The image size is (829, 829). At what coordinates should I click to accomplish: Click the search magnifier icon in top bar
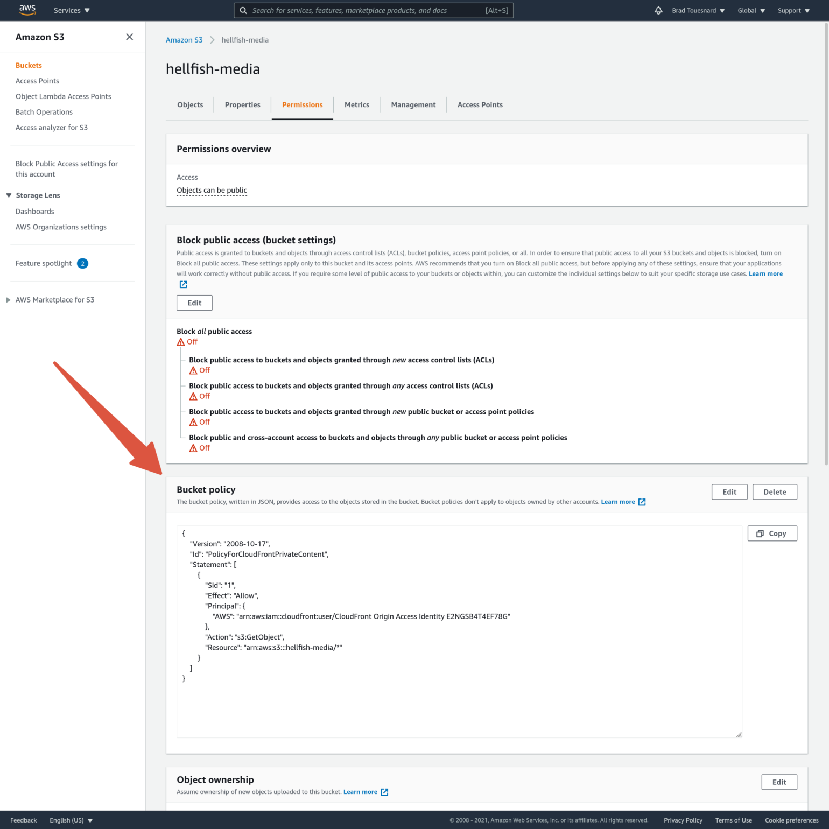(243, 10)
